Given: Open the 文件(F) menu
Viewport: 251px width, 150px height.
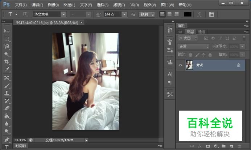Looking at the screenshot, I should [x=21, y=5].
